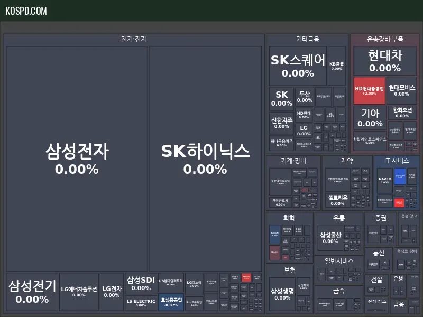Open the SK 0.00% tile
The image size is (423, 317).
[x=282, y=99]
